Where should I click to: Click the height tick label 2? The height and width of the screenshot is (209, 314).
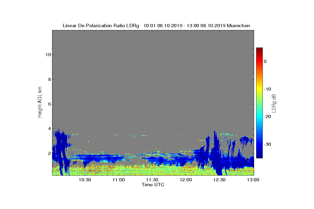pos(49,153)
